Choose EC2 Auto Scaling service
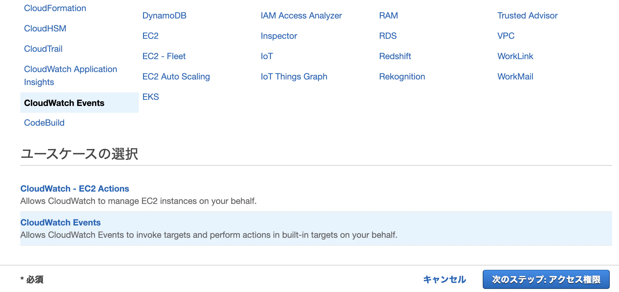 click(176, 76)
